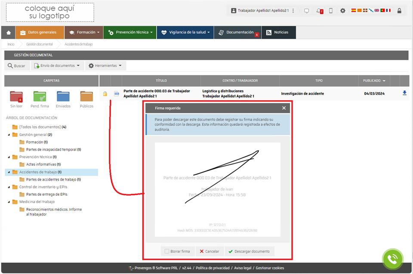Click the padlock logout icon
This screenshot has width=413, height=274.
coord(399,11)
